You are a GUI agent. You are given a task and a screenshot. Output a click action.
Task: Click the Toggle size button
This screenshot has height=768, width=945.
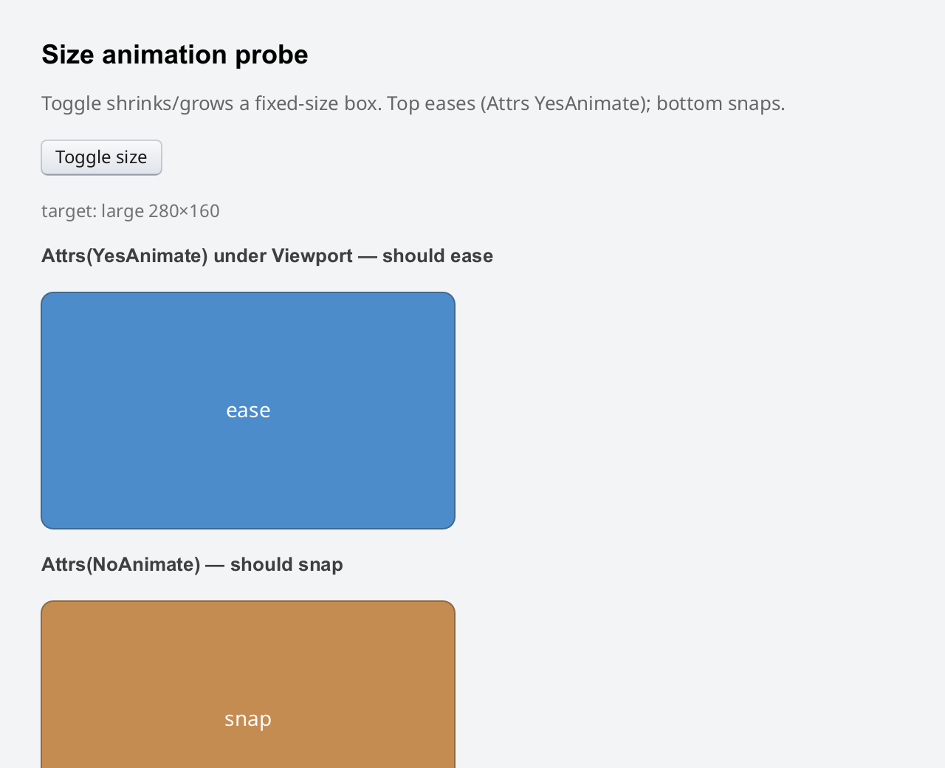pos(101,157)
